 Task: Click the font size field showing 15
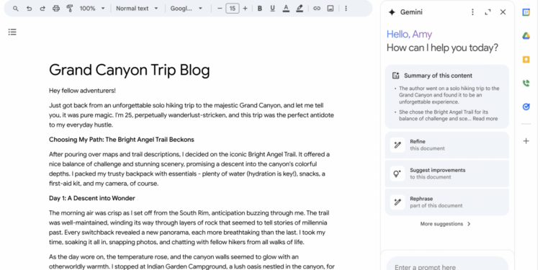233,8
